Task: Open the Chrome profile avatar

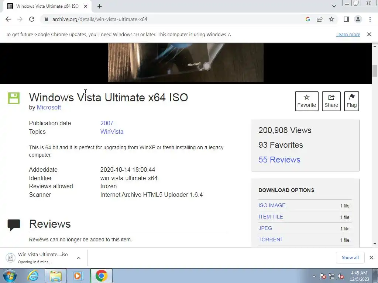Action: click(358, 19)
